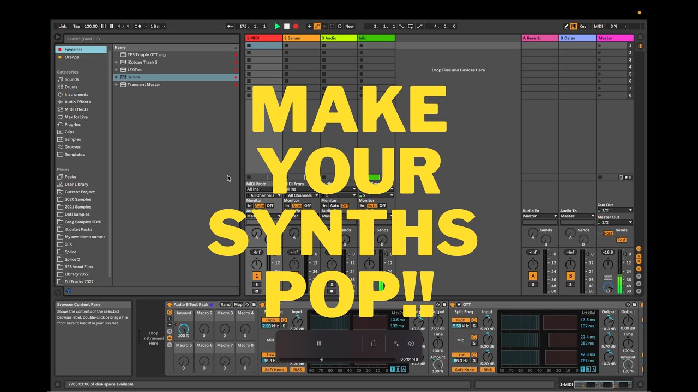This screenshot has height=392, width=698.
Task: Expand the LFOTool browser item
Action: click(x=117, y=70)
